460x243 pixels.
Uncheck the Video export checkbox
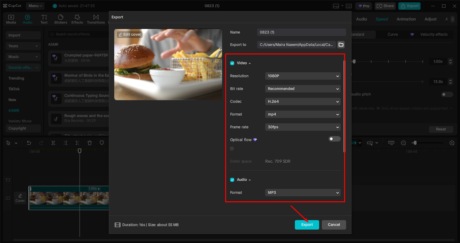[232, 63]
